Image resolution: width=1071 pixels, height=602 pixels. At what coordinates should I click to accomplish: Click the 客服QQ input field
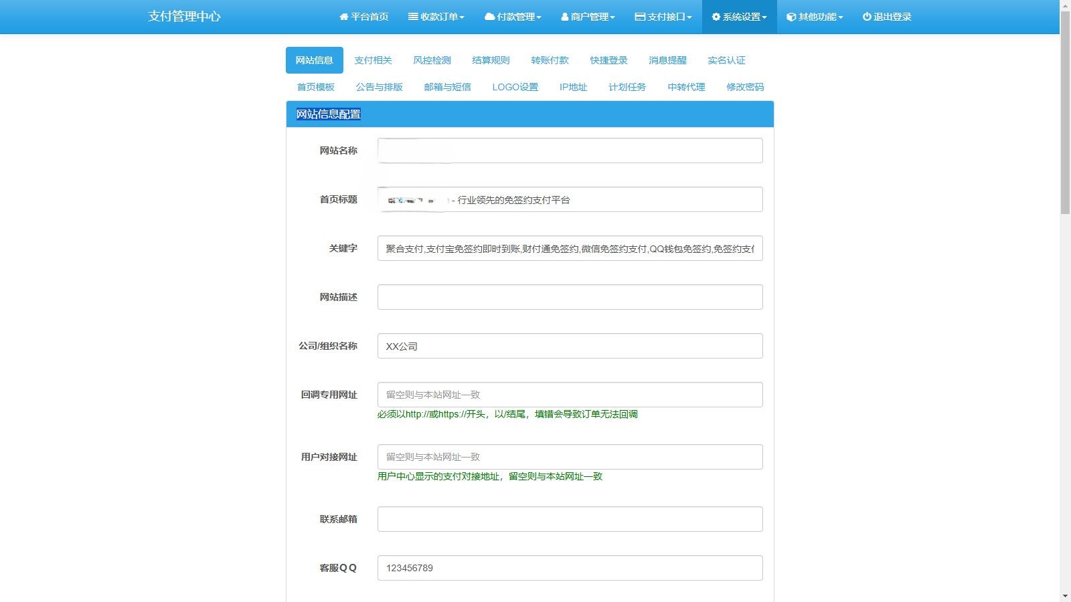(570, 568)
